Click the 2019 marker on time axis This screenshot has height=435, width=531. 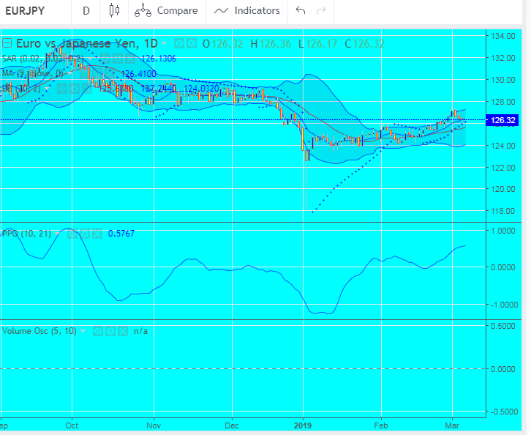302,425
